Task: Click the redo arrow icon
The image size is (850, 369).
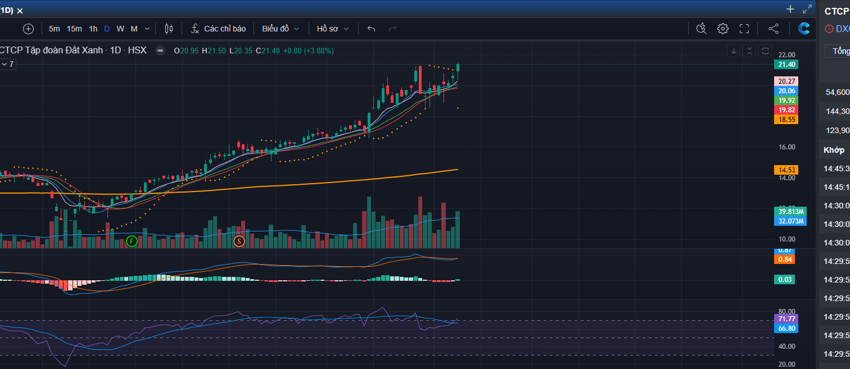Action: [392, 29]
